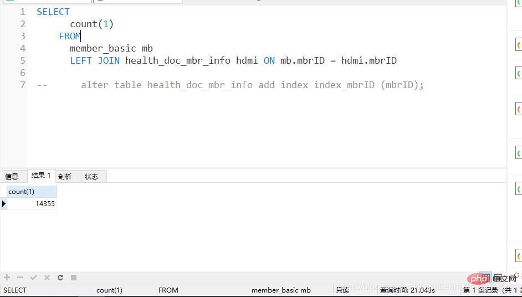Click the delete record minus icon
The width and height of the screenshot is (522, 297).
[20, 278]
